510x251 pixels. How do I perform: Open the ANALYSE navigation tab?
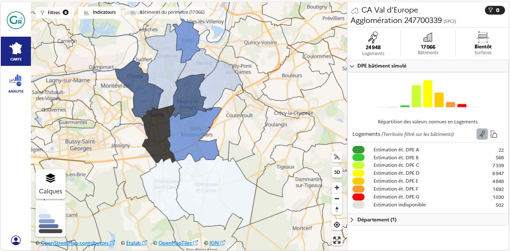[16, 83]
